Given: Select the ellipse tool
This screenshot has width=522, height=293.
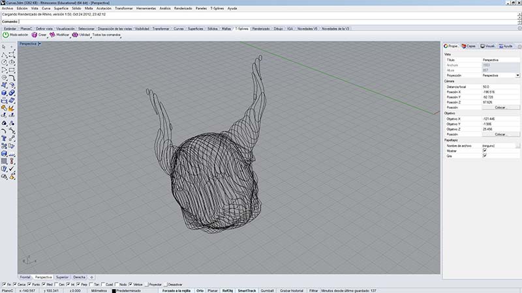Looking at the screenshot, I should click(12, 62).
